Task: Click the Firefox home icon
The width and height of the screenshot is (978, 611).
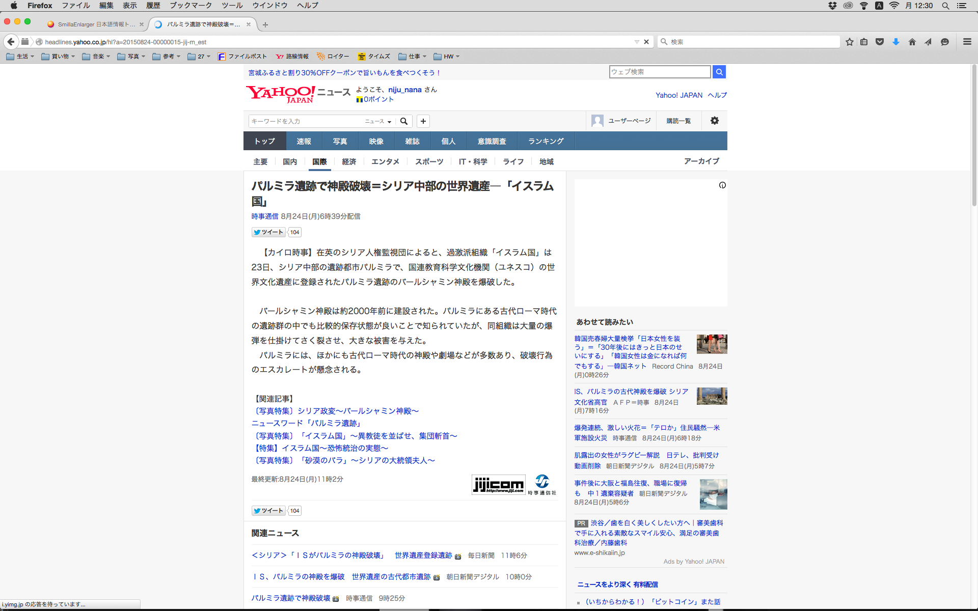Action: click(912, 42)
